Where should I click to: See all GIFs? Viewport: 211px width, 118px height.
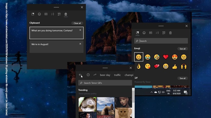coord(183,78)
